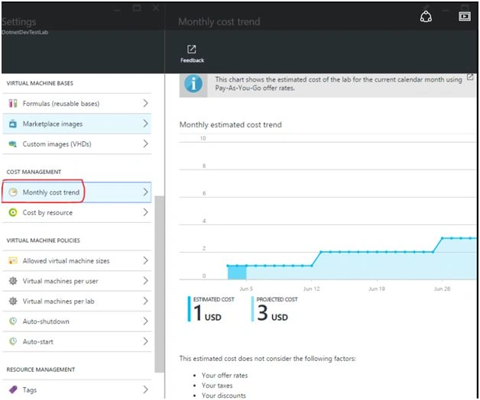Click the Projected Cost 3 USD tile
Image resolution: width=480 pixels, height=400 pixels.
[x=274, y=309]
